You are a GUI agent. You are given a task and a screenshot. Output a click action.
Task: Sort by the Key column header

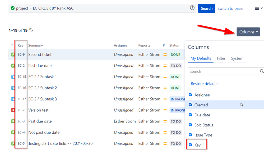click(21, 45)
